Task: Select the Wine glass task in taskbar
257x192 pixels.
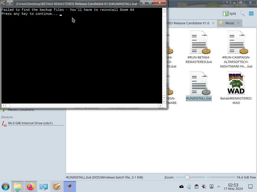Action: coord(70,186)
